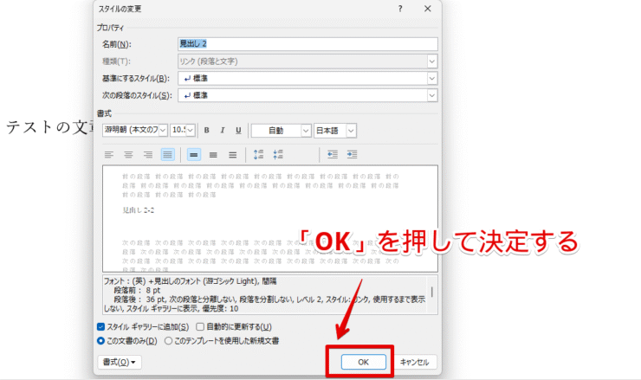Toggle Bold formatting button
Screen dimensions: 641x380
coord(206,131)
